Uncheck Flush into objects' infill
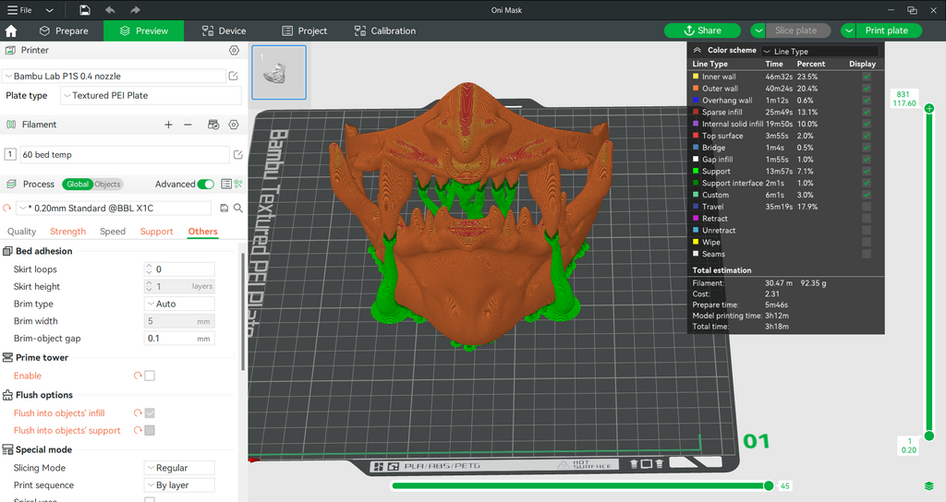Screen dimensions: 946x502 [150, 412]
